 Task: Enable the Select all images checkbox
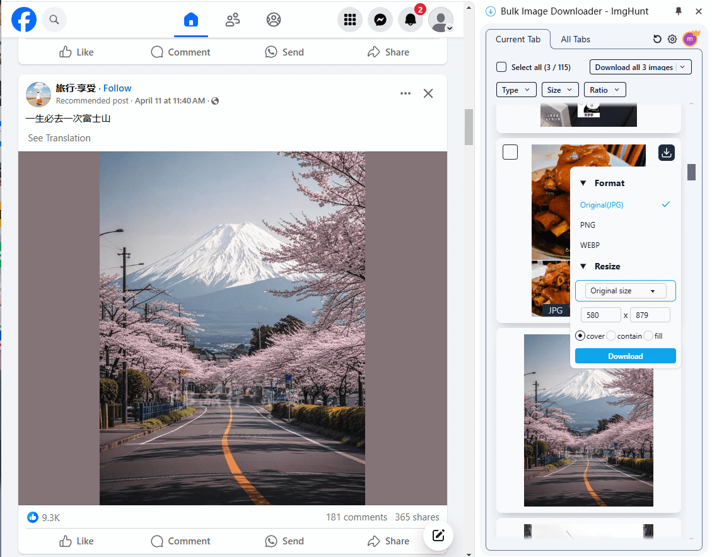pos(501,66)
